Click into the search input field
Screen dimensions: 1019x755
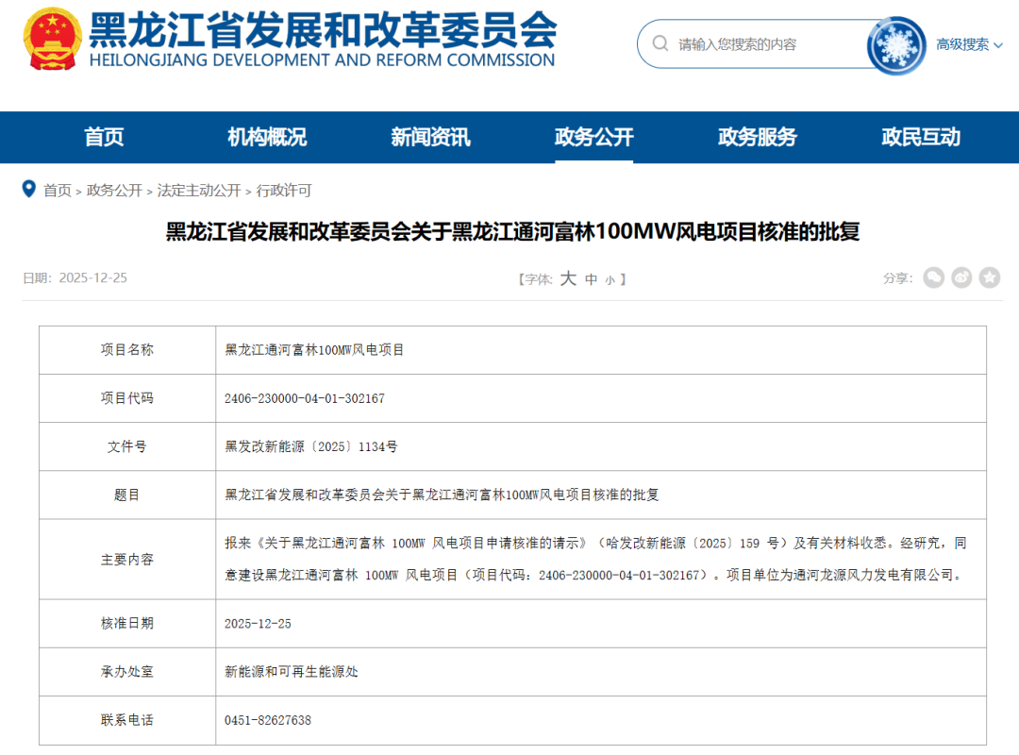[x=764, y=44]
